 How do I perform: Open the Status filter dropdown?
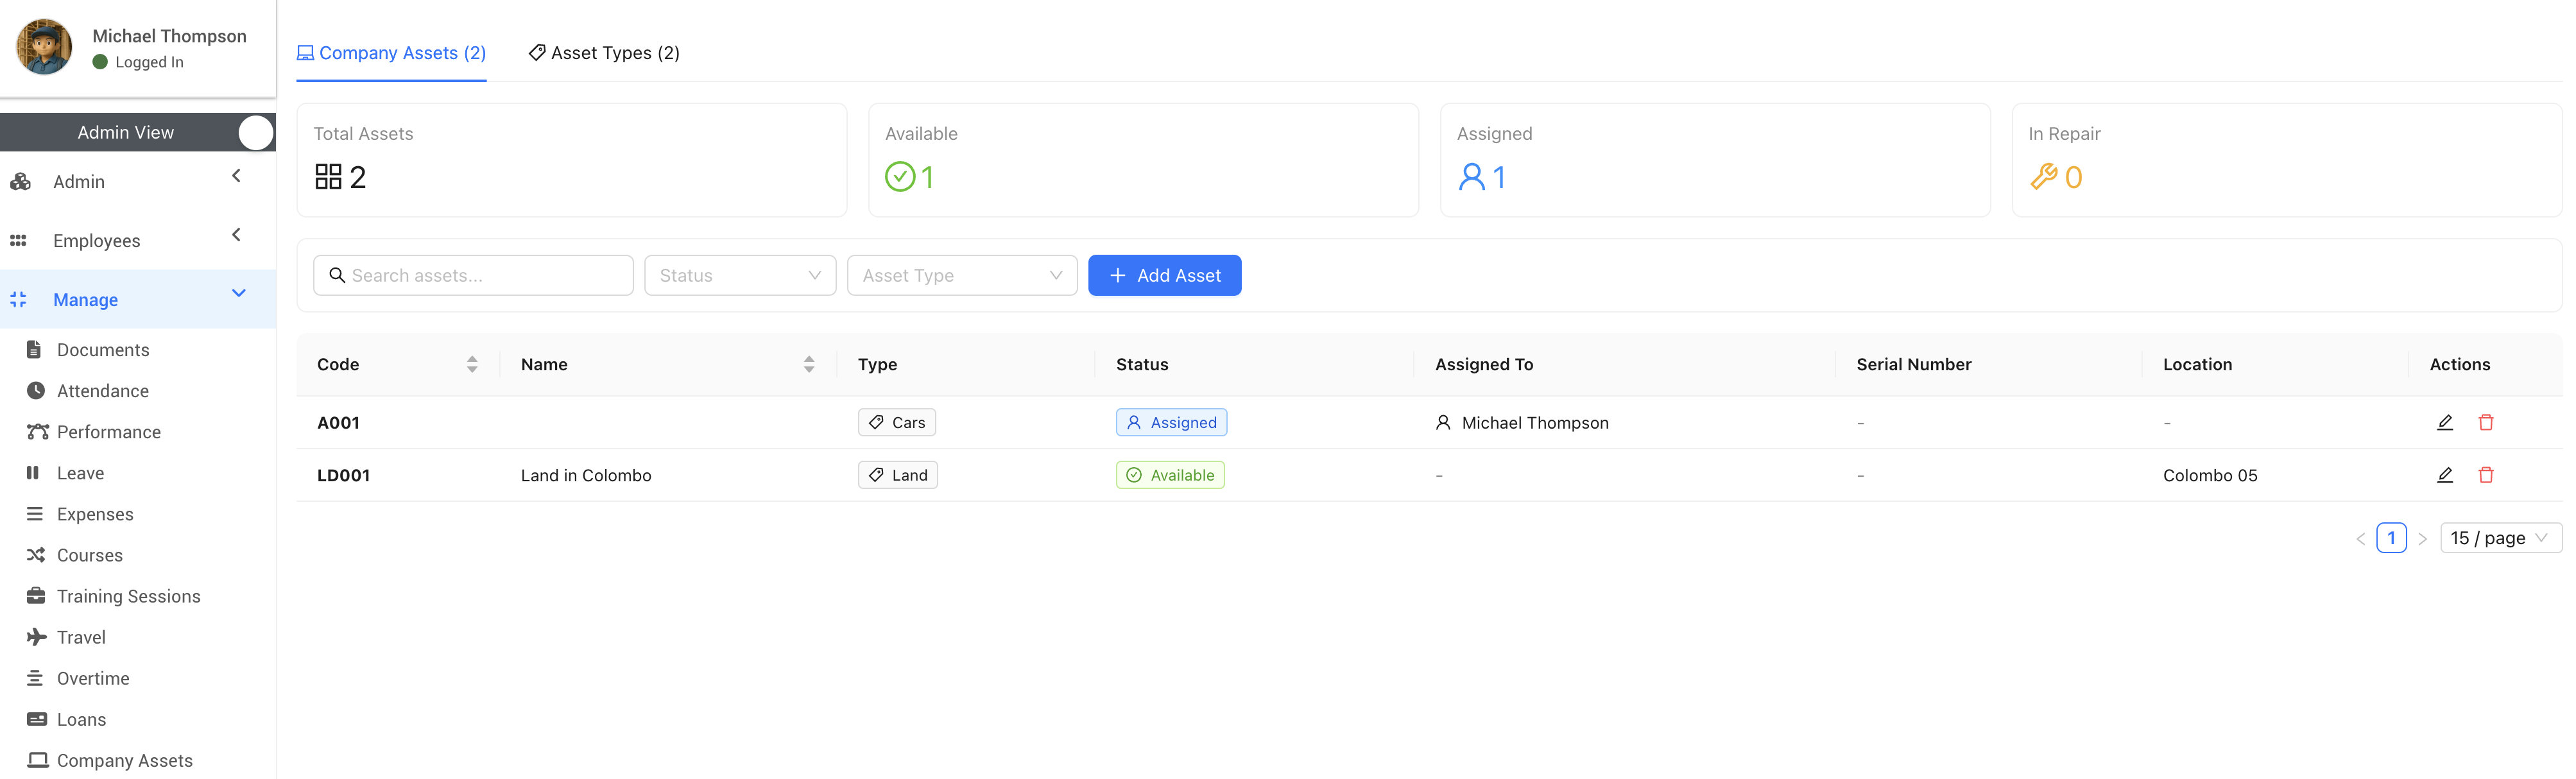[x=739, y=275]
